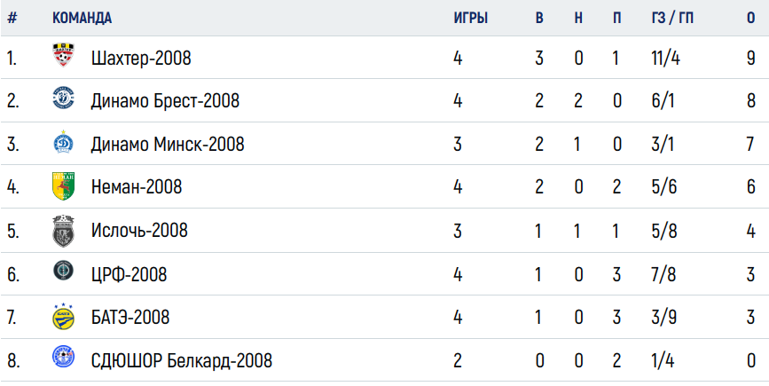Viewport: 769px width, 386px height.
Task: Open the СДЮШОР Белкард-2008 team link
Action: (182, 361)
